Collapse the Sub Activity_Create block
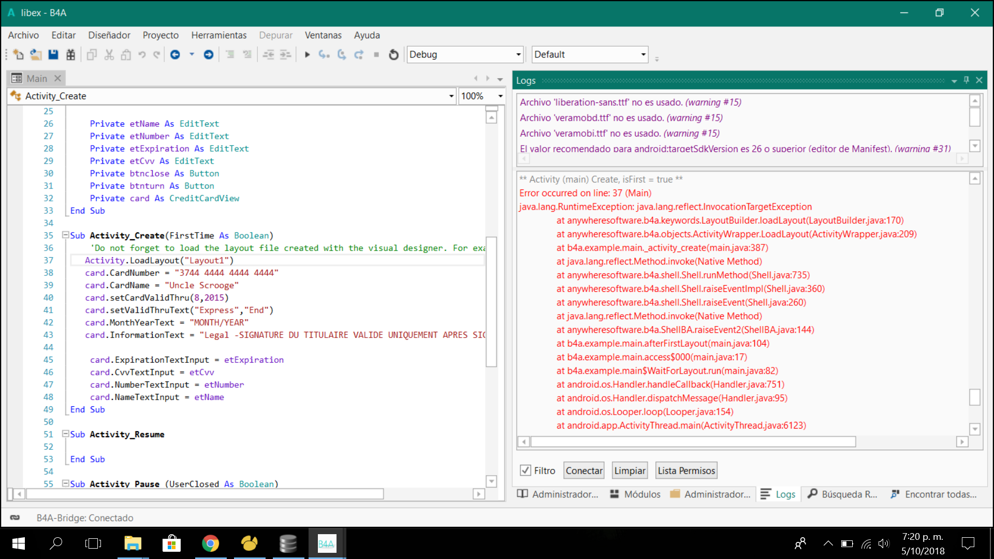994x559 pixels. pyautogui.click(x=65, y=235)
